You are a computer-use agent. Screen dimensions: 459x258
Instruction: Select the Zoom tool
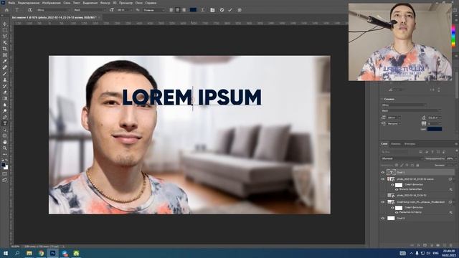[x=5, y=148]
